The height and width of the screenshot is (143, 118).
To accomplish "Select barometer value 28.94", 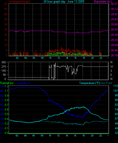I will point(114,50).
